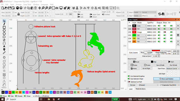Click the Frame Selection dashed-box icon
The image size is (180, 101).
coord(53,8)
